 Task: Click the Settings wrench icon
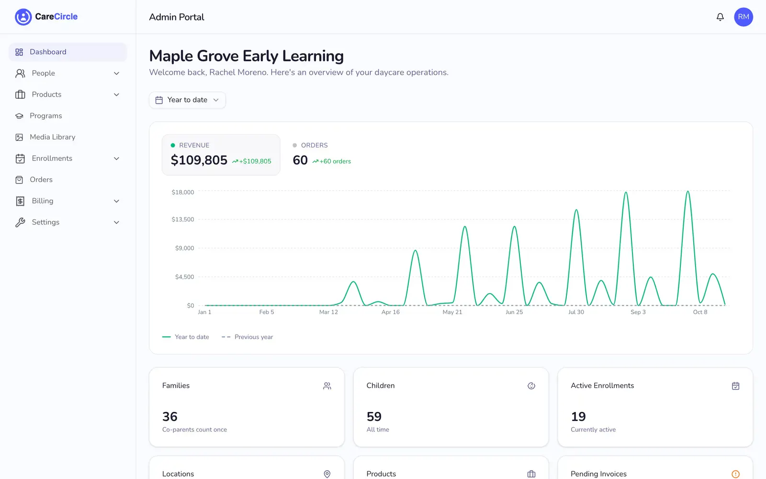coord(20,222)
